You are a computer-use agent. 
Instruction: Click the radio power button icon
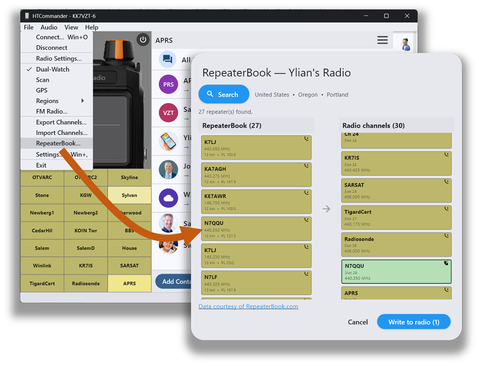(x=143, y=39)
